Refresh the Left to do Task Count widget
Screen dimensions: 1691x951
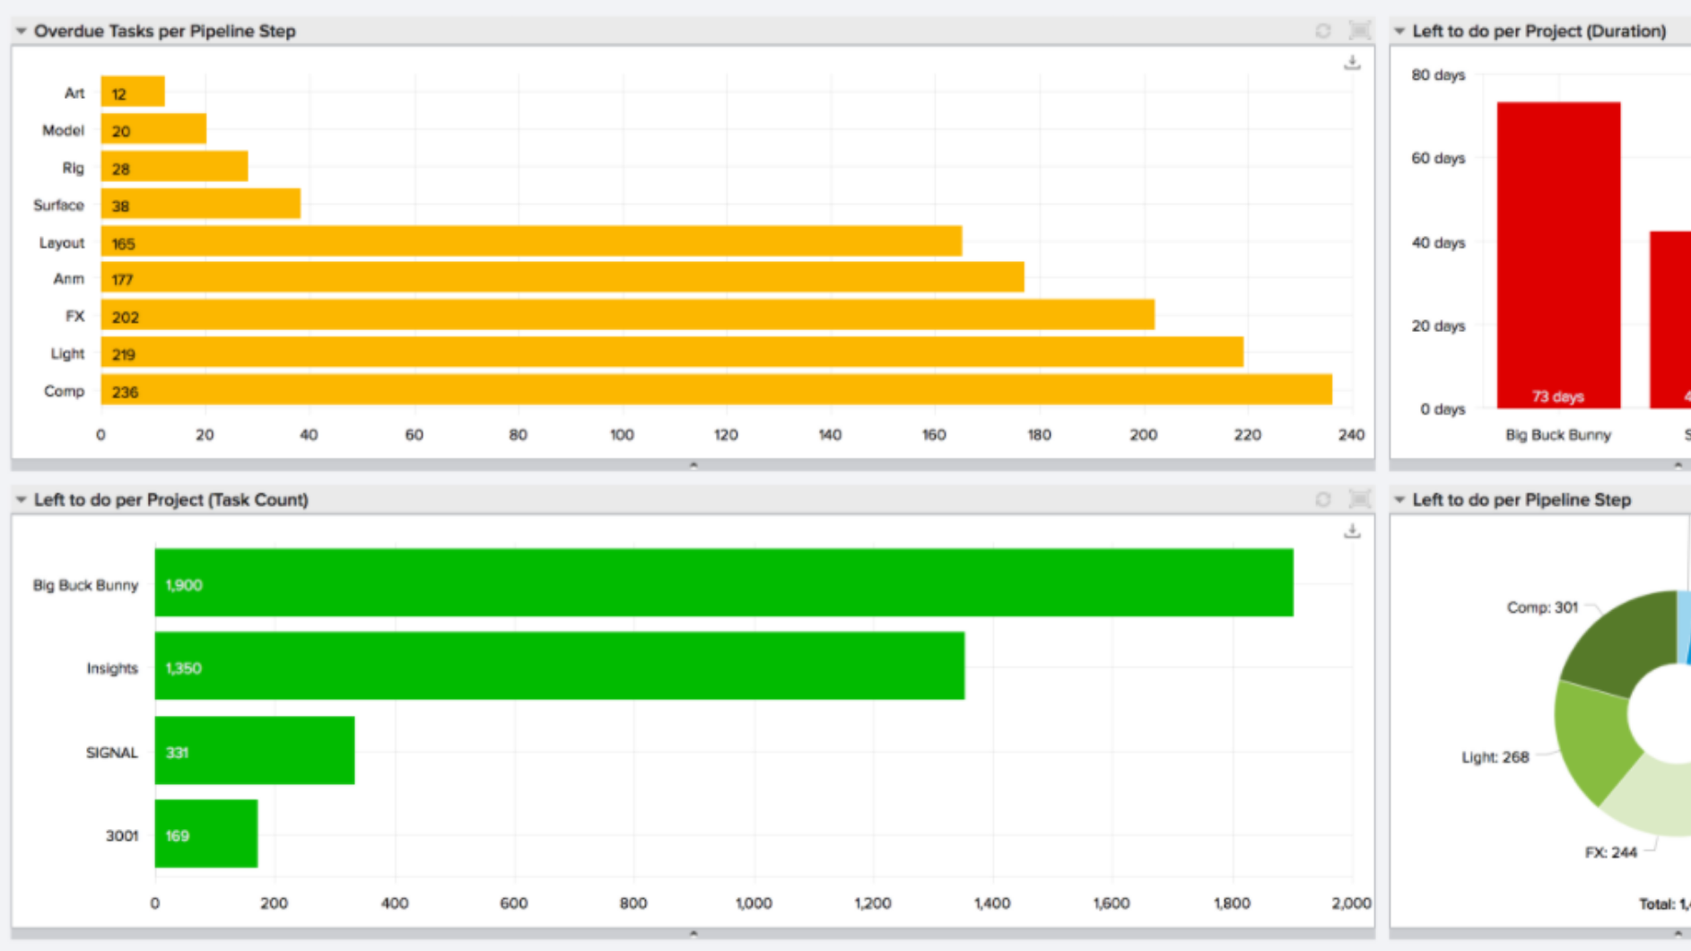1323,500
